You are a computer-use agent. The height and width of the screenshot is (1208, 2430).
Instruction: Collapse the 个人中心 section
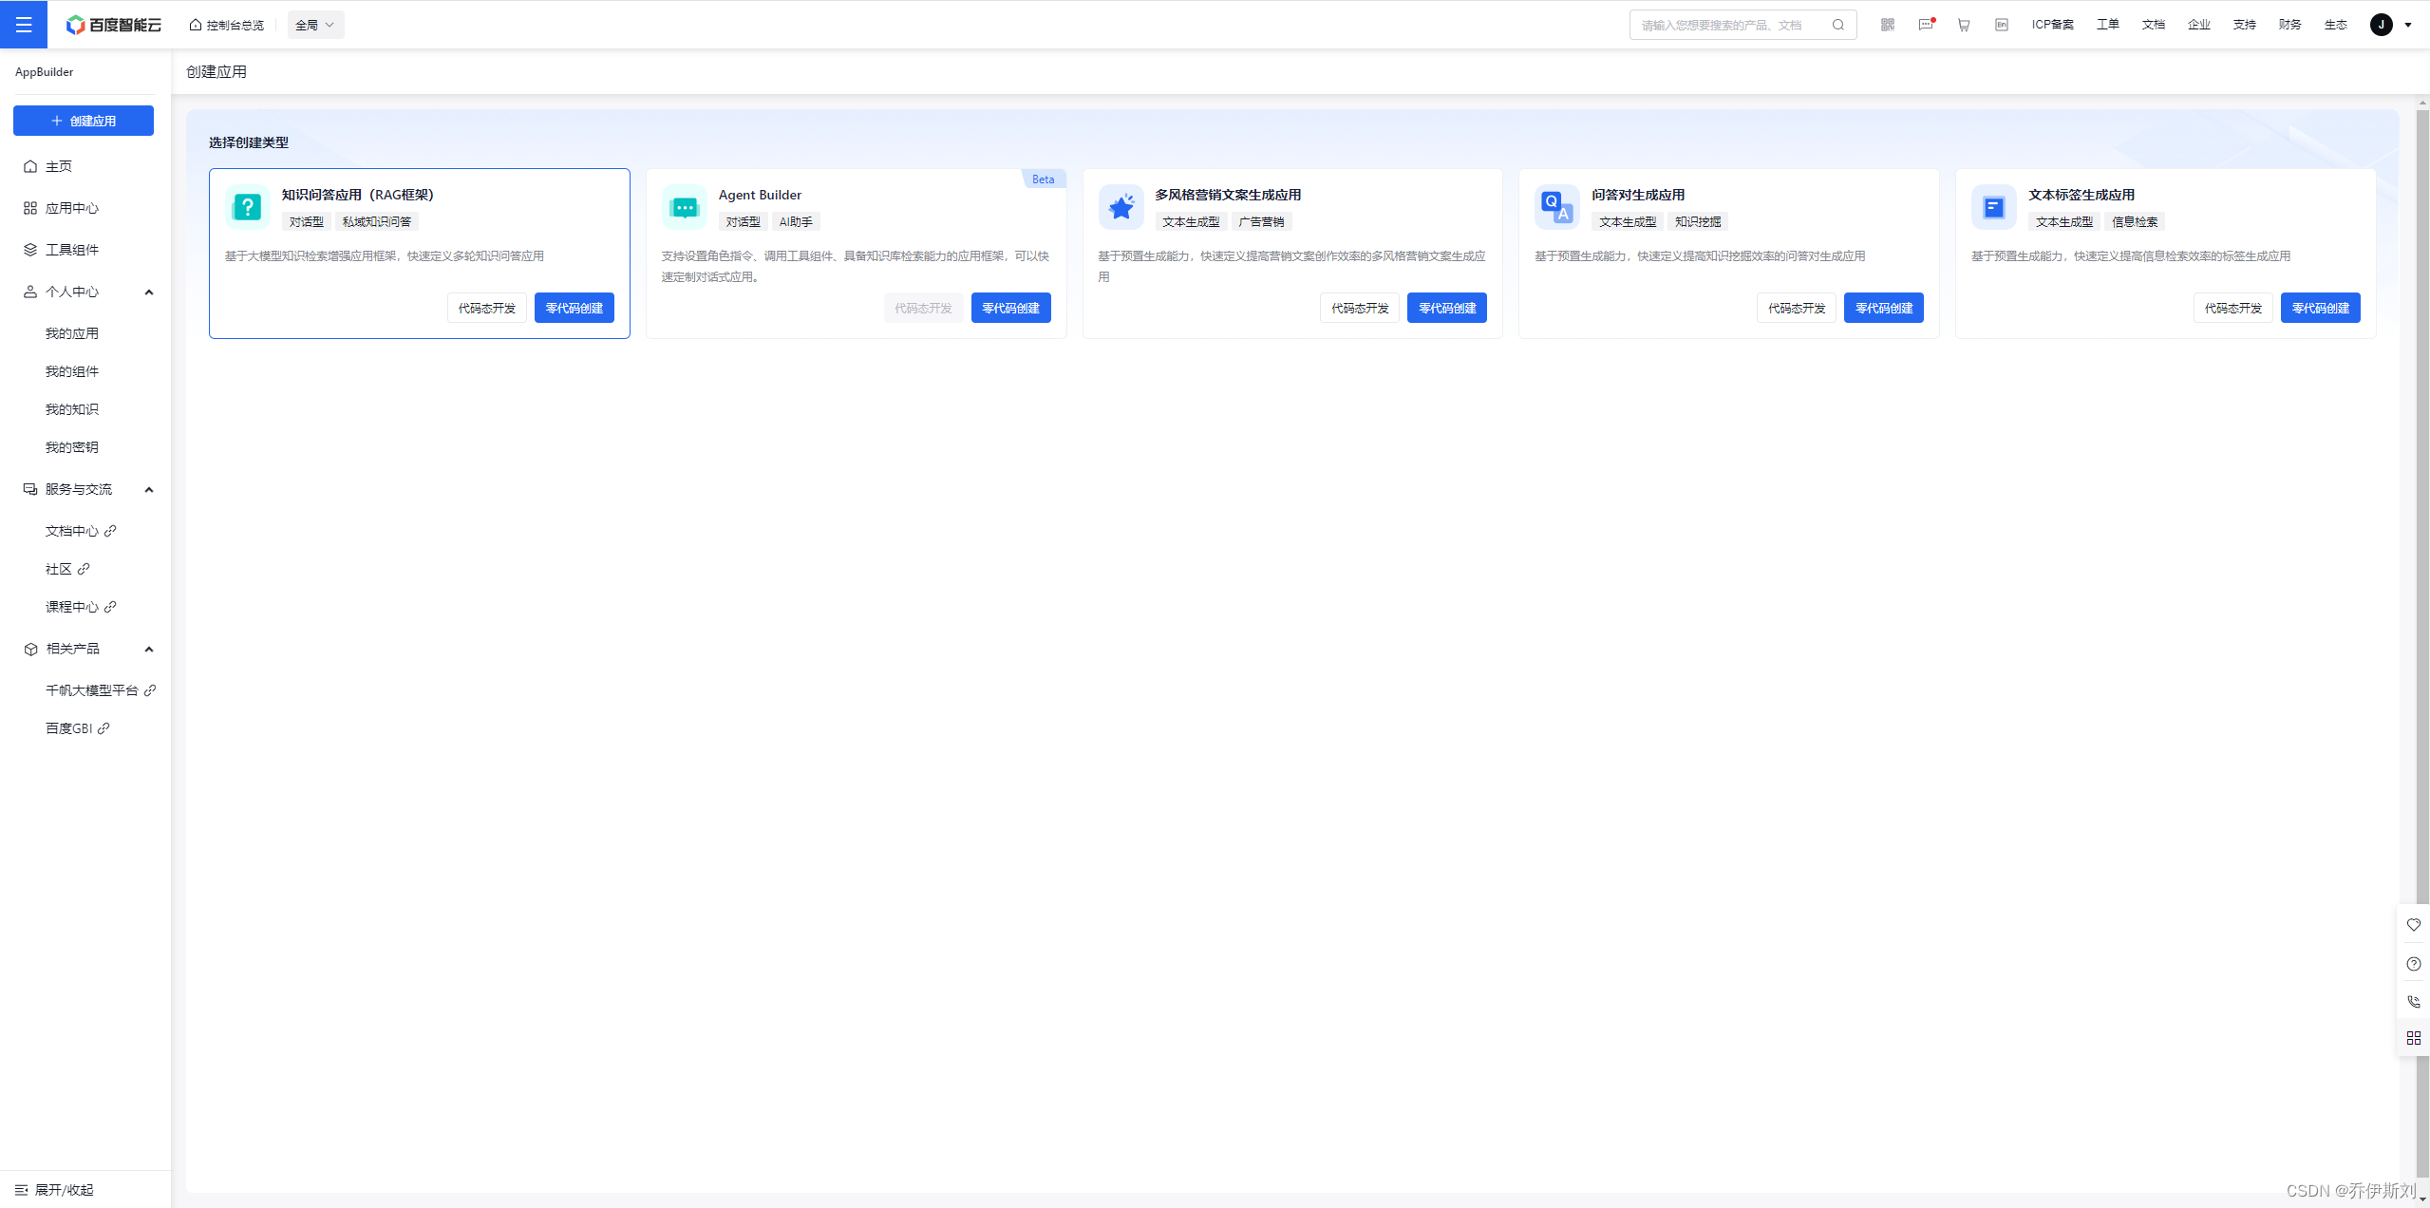(149, 292)
